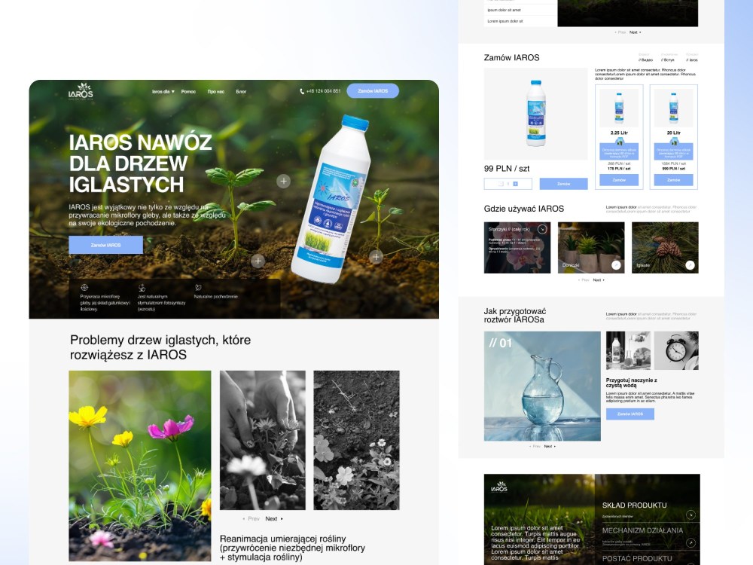The image size is (753, 565).
Task: Open the Про нас menu item
Action: click(215, 91)
